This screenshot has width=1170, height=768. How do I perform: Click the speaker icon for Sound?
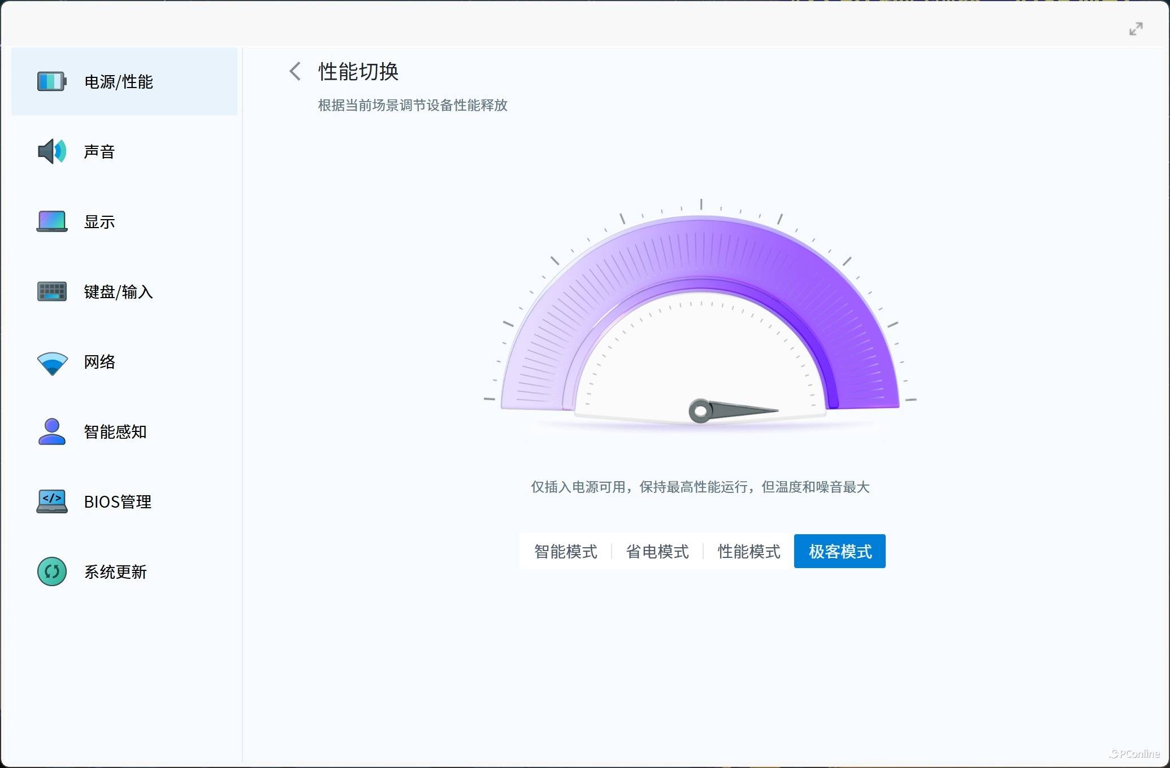pyautogui.click(x=52, y=151)
